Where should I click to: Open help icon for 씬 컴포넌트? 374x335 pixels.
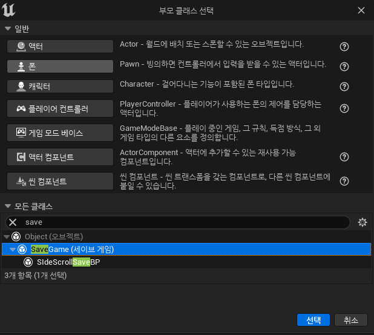tap(344, 181)
